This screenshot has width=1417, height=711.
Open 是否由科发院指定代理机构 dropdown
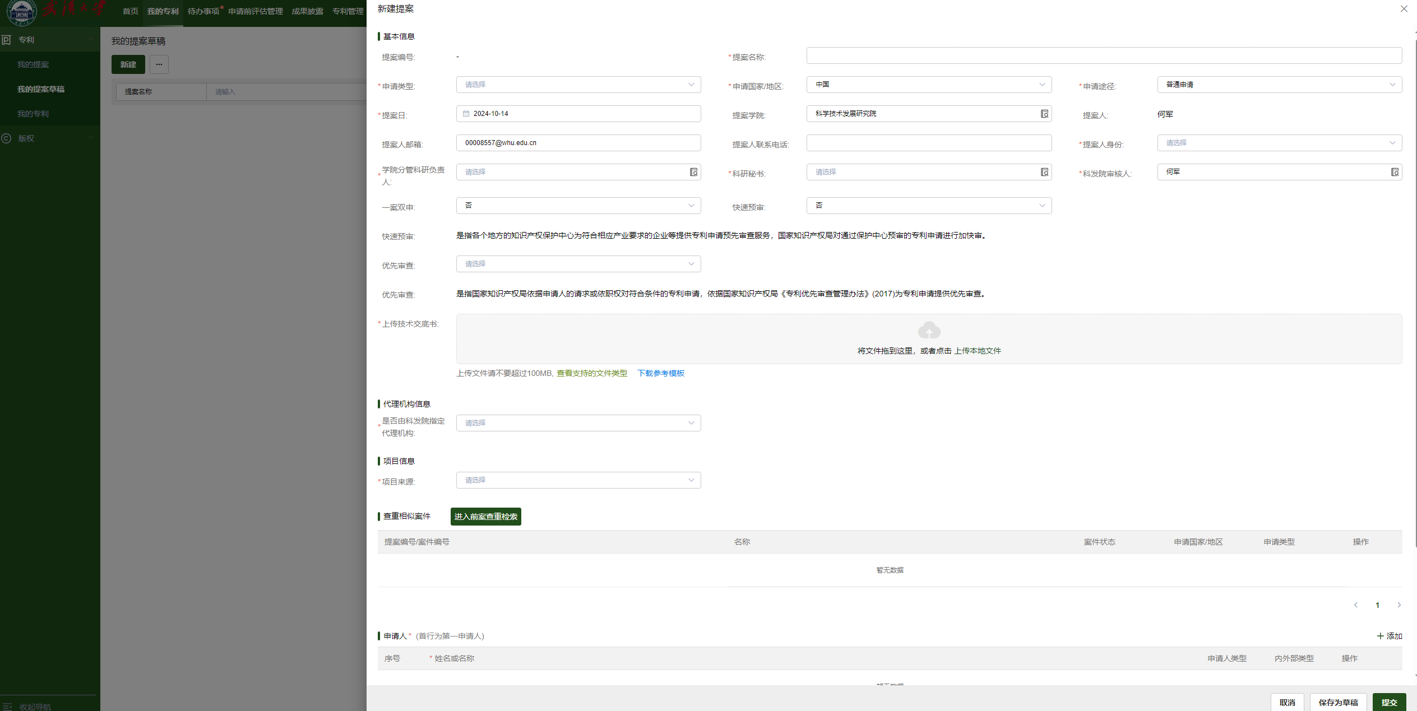(x=578, y=423)
